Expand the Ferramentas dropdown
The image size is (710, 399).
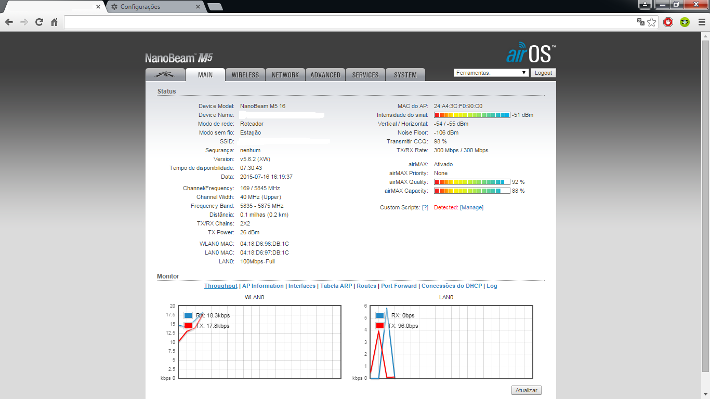[x=491, y=73]
